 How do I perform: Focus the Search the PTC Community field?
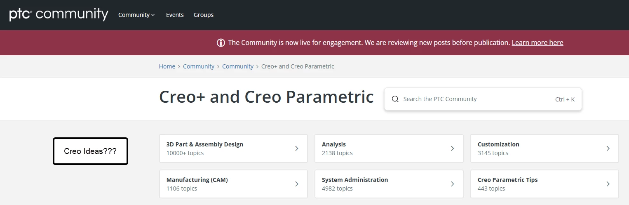pos(474,99)
